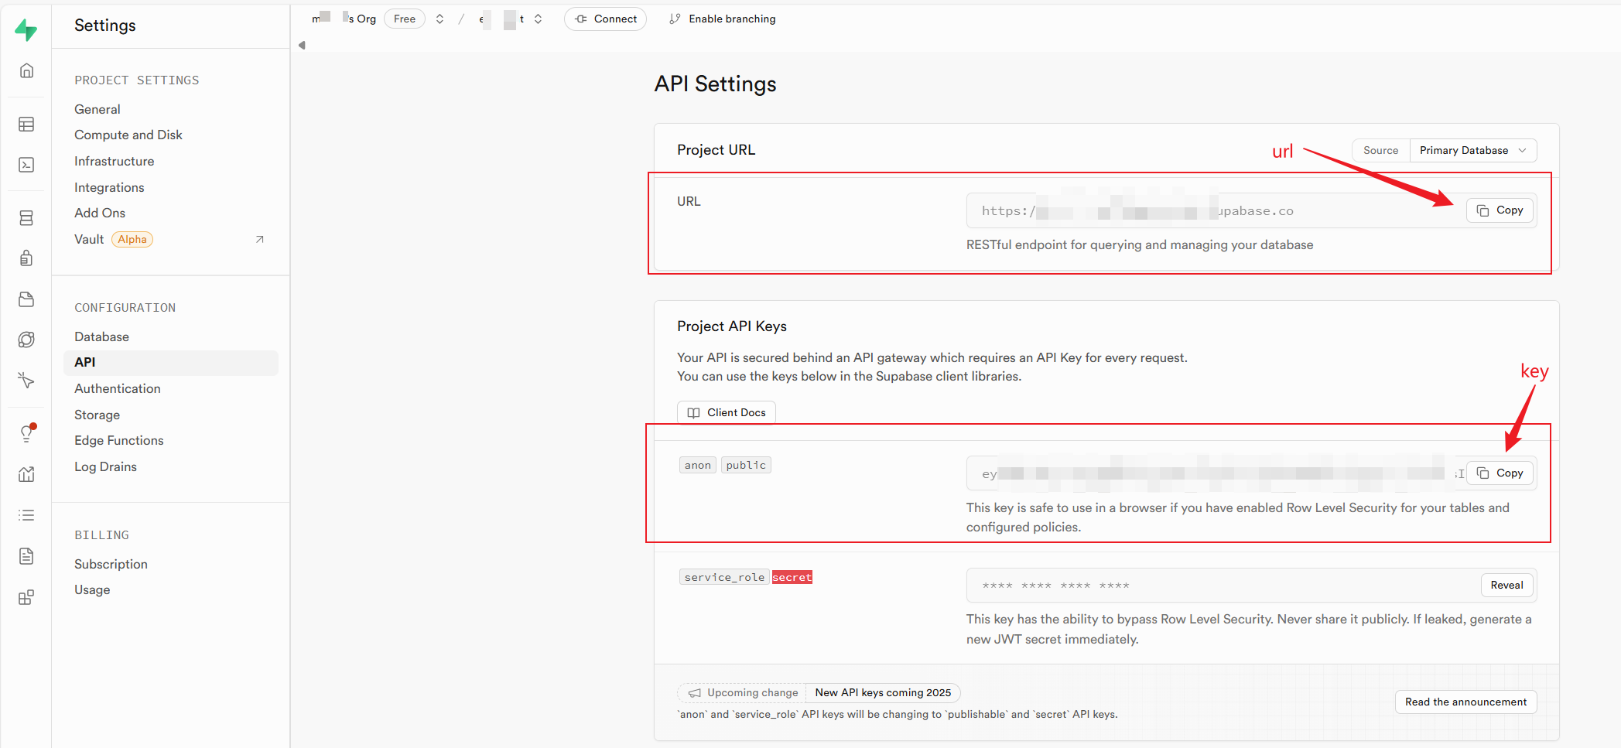
Task: Click the Vault external link arrow
Action: 260,240
